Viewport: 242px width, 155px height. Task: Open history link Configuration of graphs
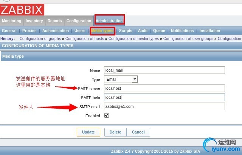(40, 38)
